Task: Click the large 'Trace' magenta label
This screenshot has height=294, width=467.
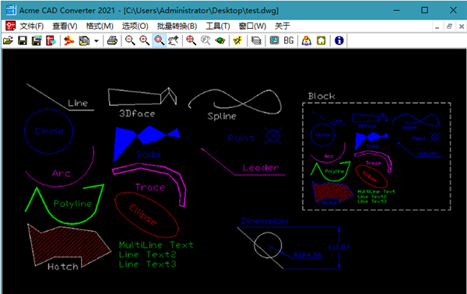Action: (x=150, y=187)
